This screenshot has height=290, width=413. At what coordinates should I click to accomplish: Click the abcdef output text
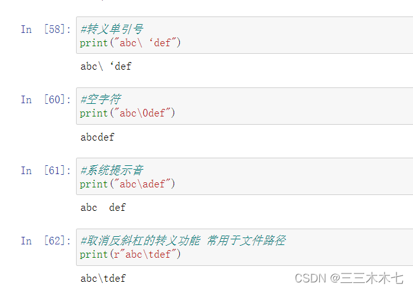[x=97, y=137]
